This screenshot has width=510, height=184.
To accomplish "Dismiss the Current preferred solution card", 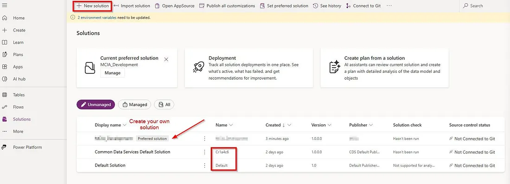I will point(166,59).
